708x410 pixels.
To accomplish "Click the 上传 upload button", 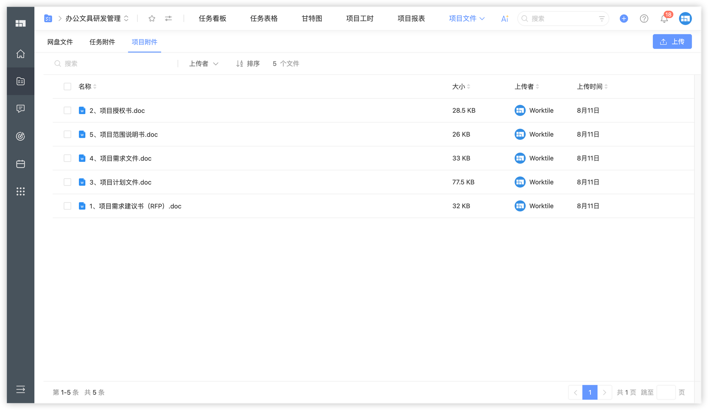I will 672,41.
